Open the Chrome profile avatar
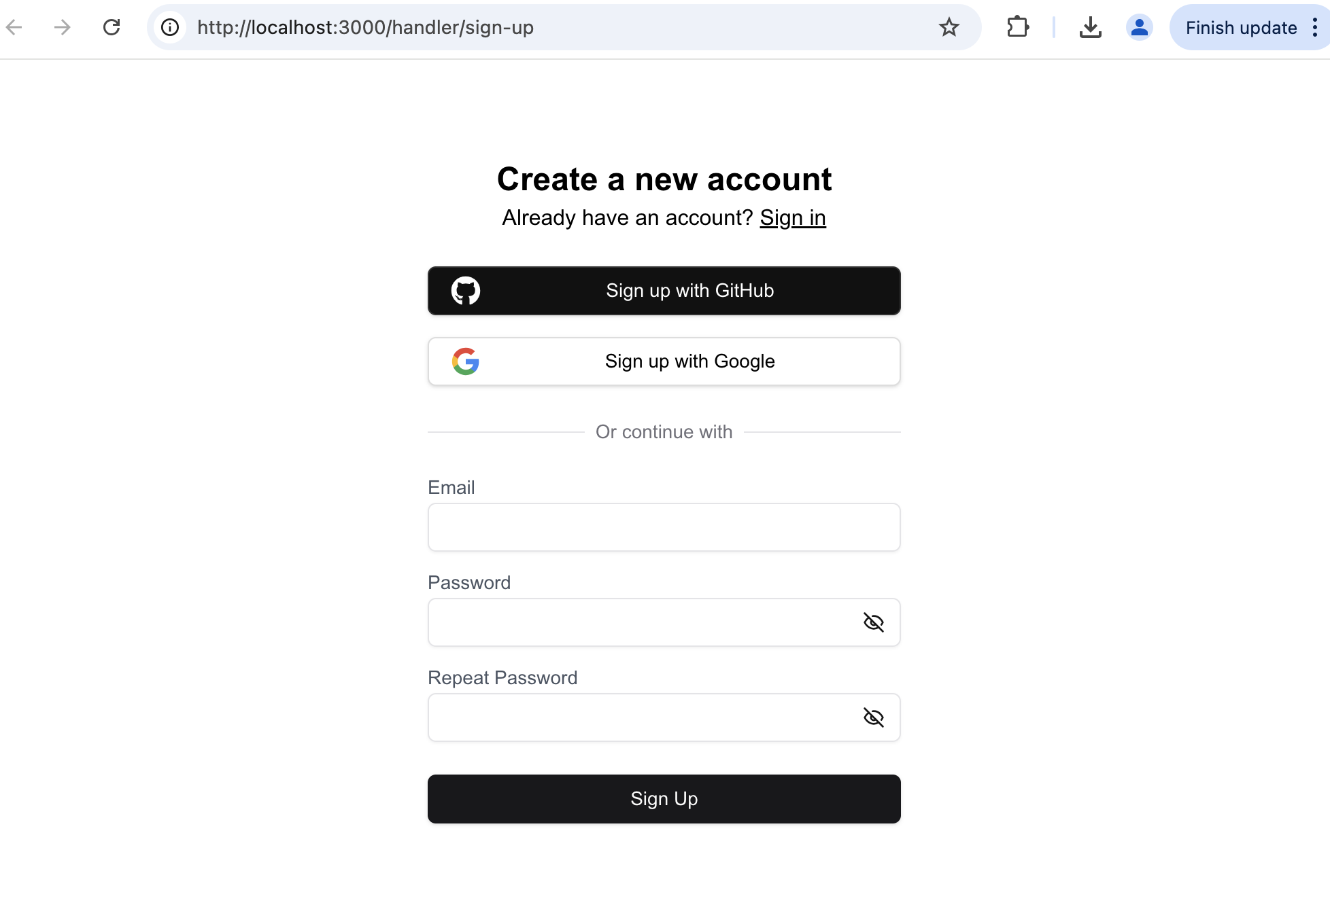Image resolution: width=1330 pixels, height=905 pixels. (1139, 27)
